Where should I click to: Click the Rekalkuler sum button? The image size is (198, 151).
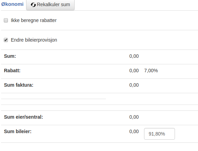(x=51, y=5)
